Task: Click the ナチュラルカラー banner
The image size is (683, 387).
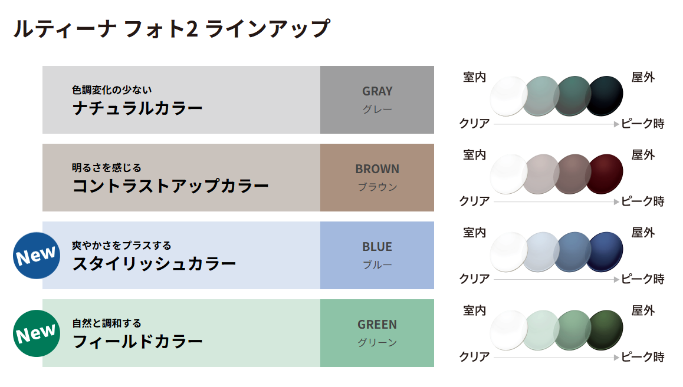Action: pos(181,100)
